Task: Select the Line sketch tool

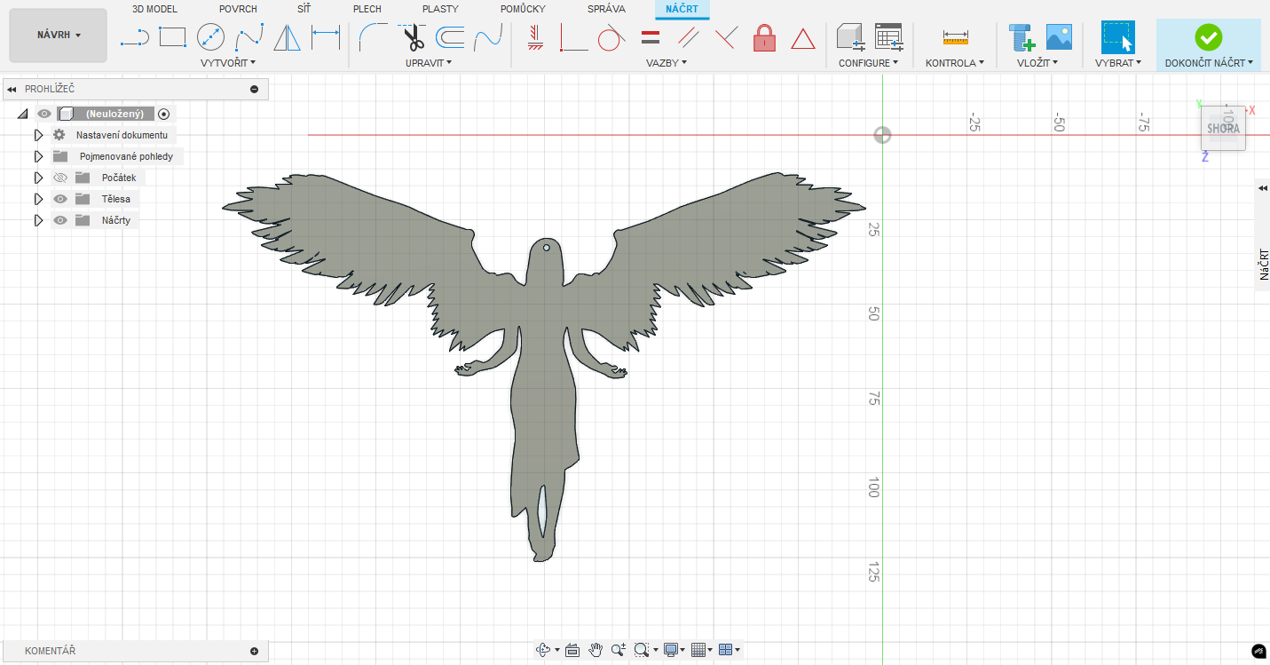Action: [x=135, y=37]
